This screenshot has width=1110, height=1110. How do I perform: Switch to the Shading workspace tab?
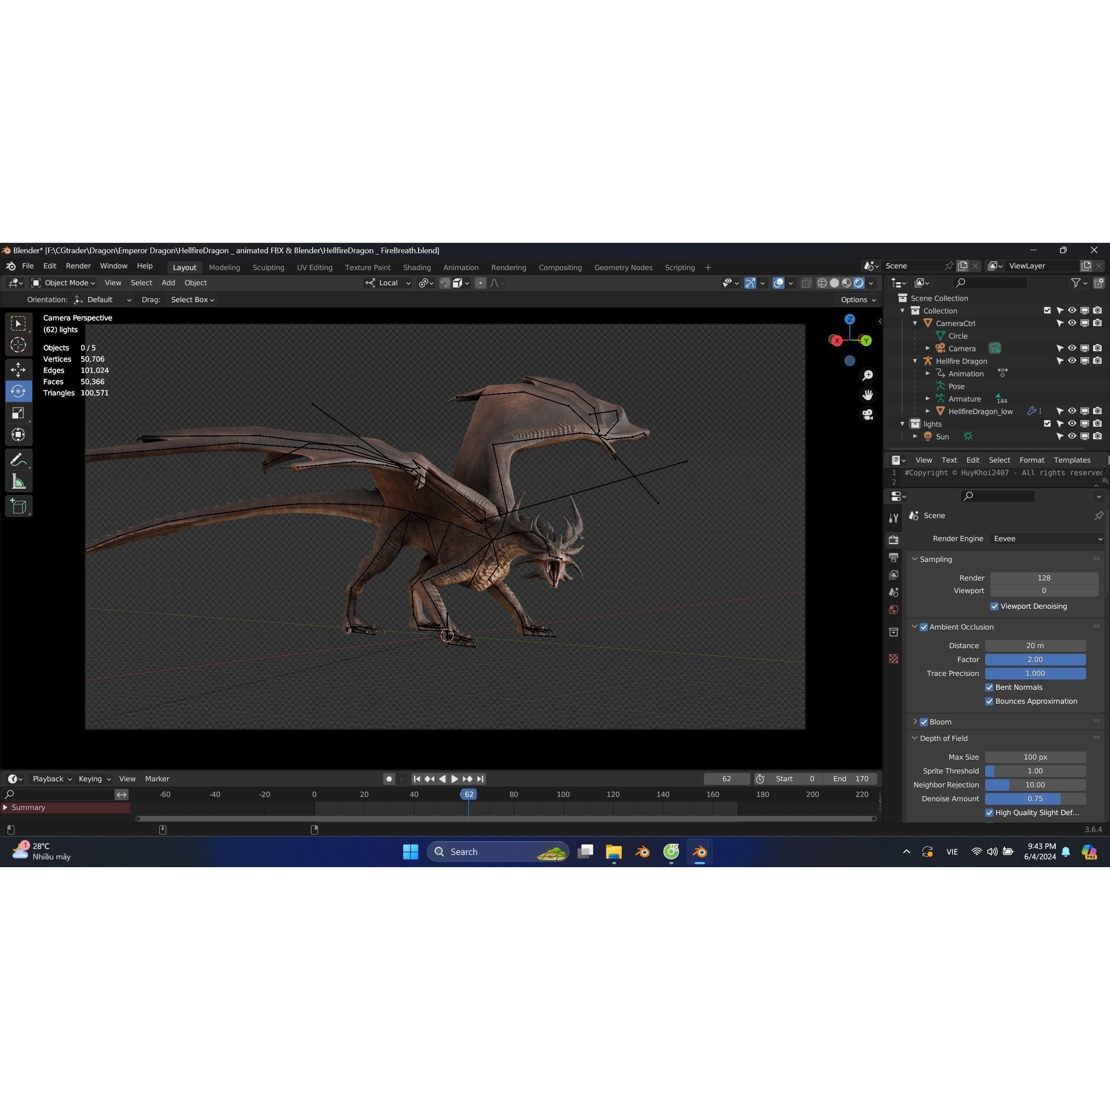(417, 267)
